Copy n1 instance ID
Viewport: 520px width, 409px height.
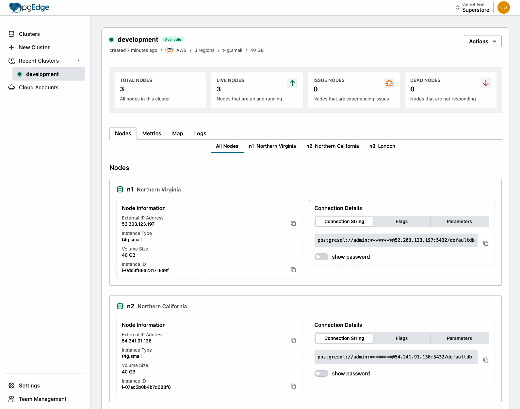(293, 270)
